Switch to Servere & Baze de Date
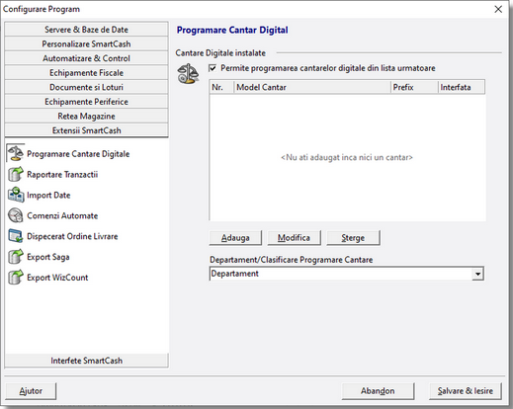 tap(86, 30)
